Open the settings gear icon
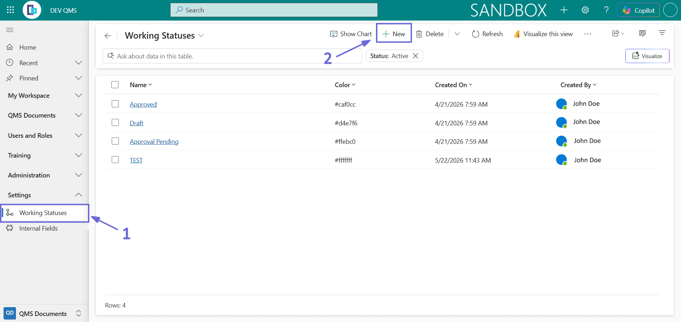681x322 pixels. 585,10
